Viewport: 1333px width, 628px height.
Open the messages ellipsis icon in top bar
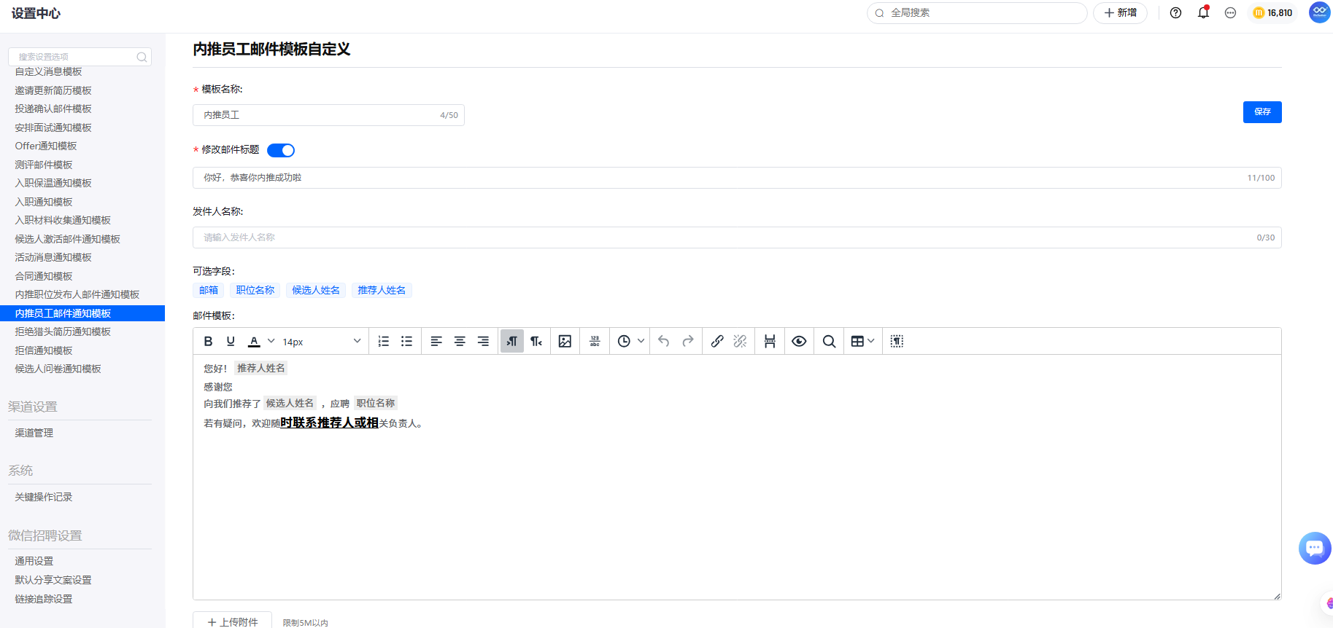(x=1230, y=13)
